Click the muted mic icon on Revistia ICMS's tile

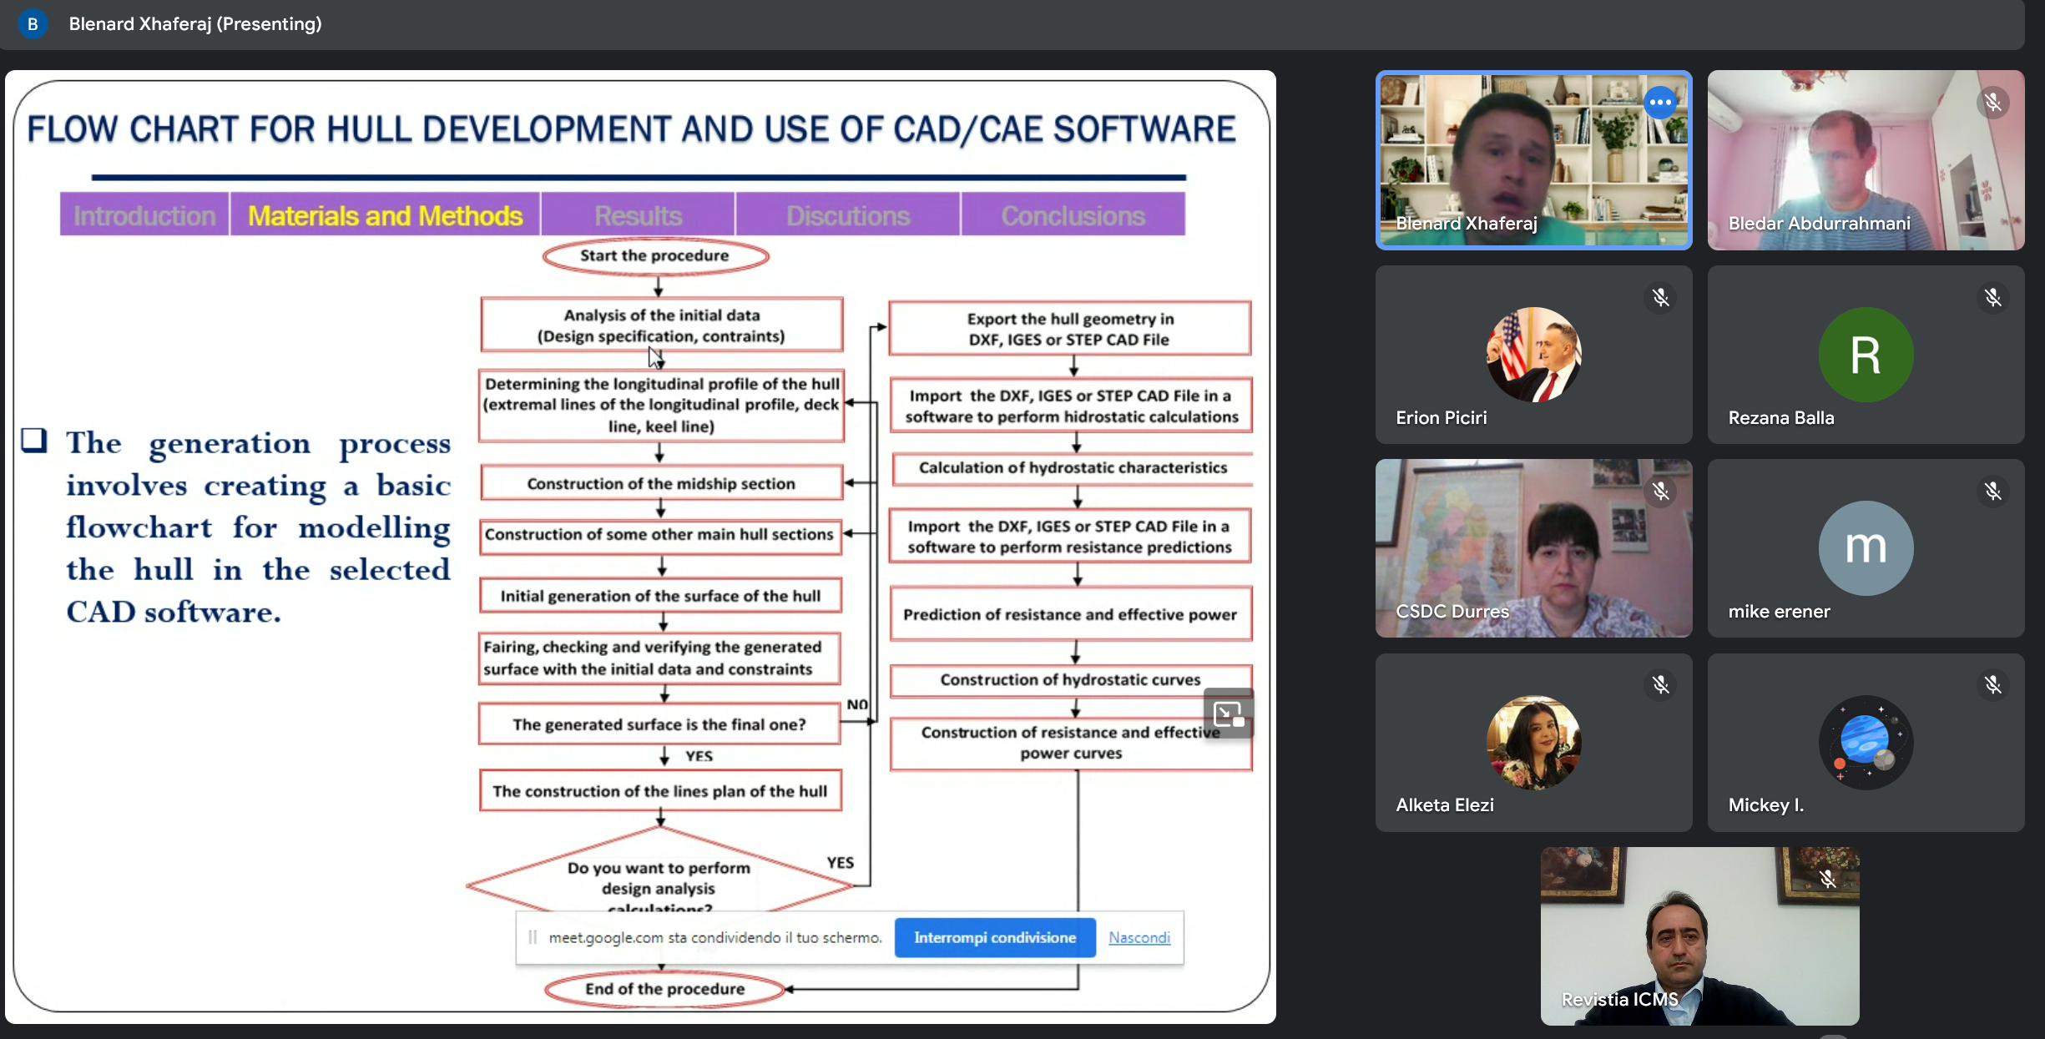[x=1827, y=879]
